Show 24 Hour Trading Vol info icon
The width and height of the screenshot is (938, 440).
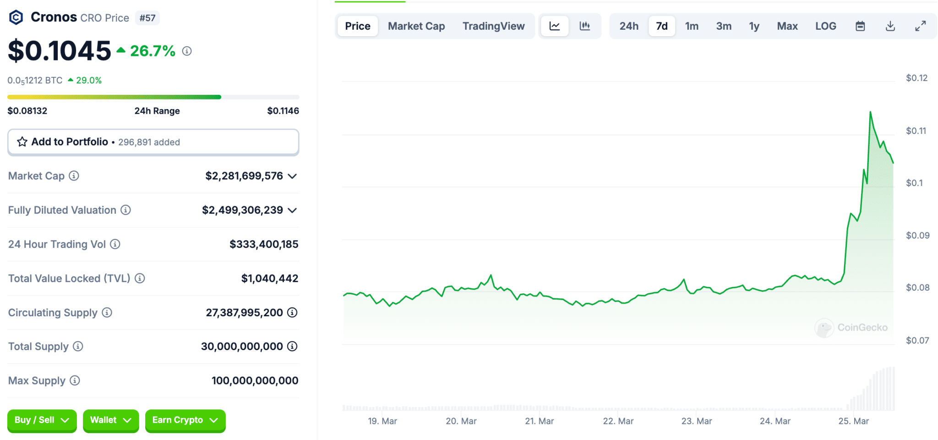[x=115, y=244]
